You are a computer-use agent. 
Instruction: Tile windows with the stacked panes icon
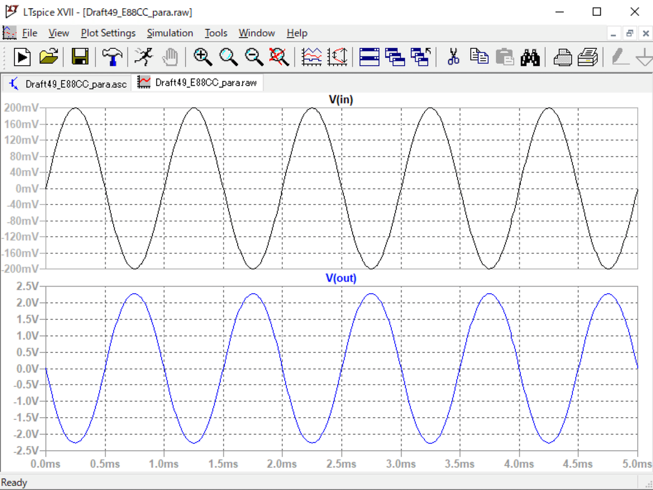click(369, 56)
